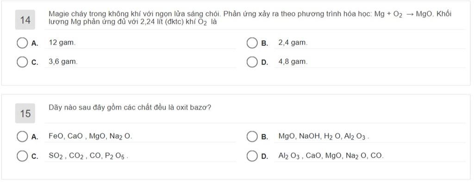
Task: Select radio button A for question 14
Action: pyautogui.click(x=22, y=43)
